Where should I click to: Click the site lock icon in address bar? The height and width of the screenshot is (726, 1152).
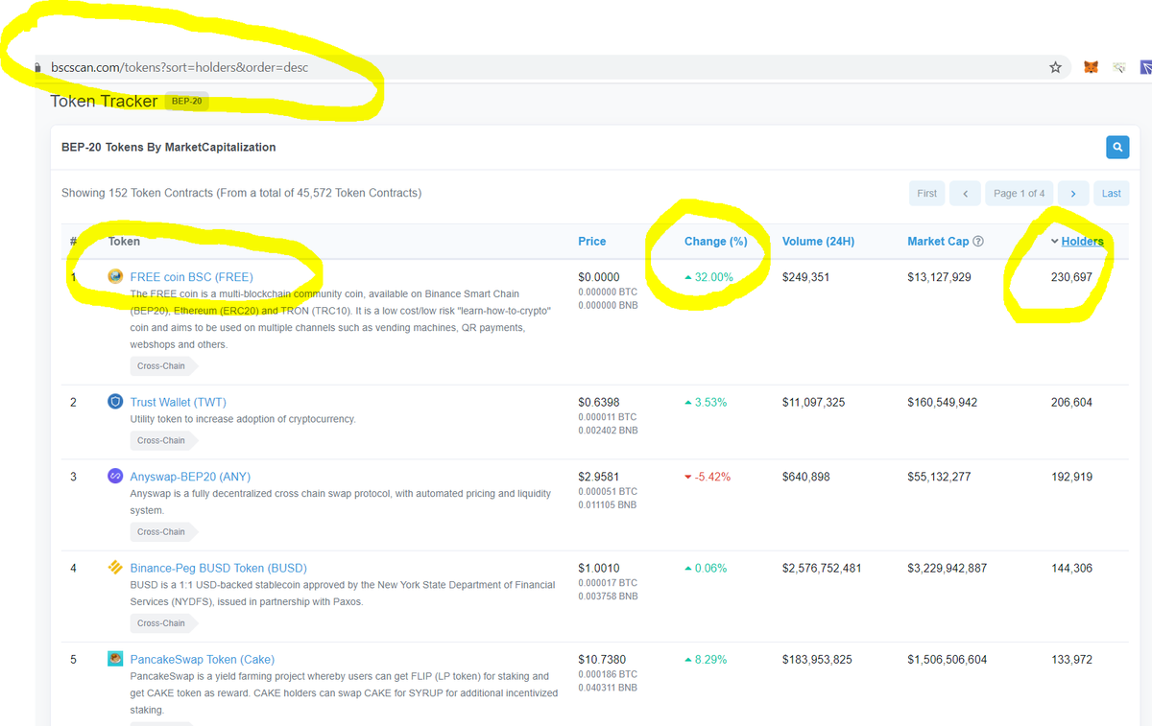tap(36, 68)
